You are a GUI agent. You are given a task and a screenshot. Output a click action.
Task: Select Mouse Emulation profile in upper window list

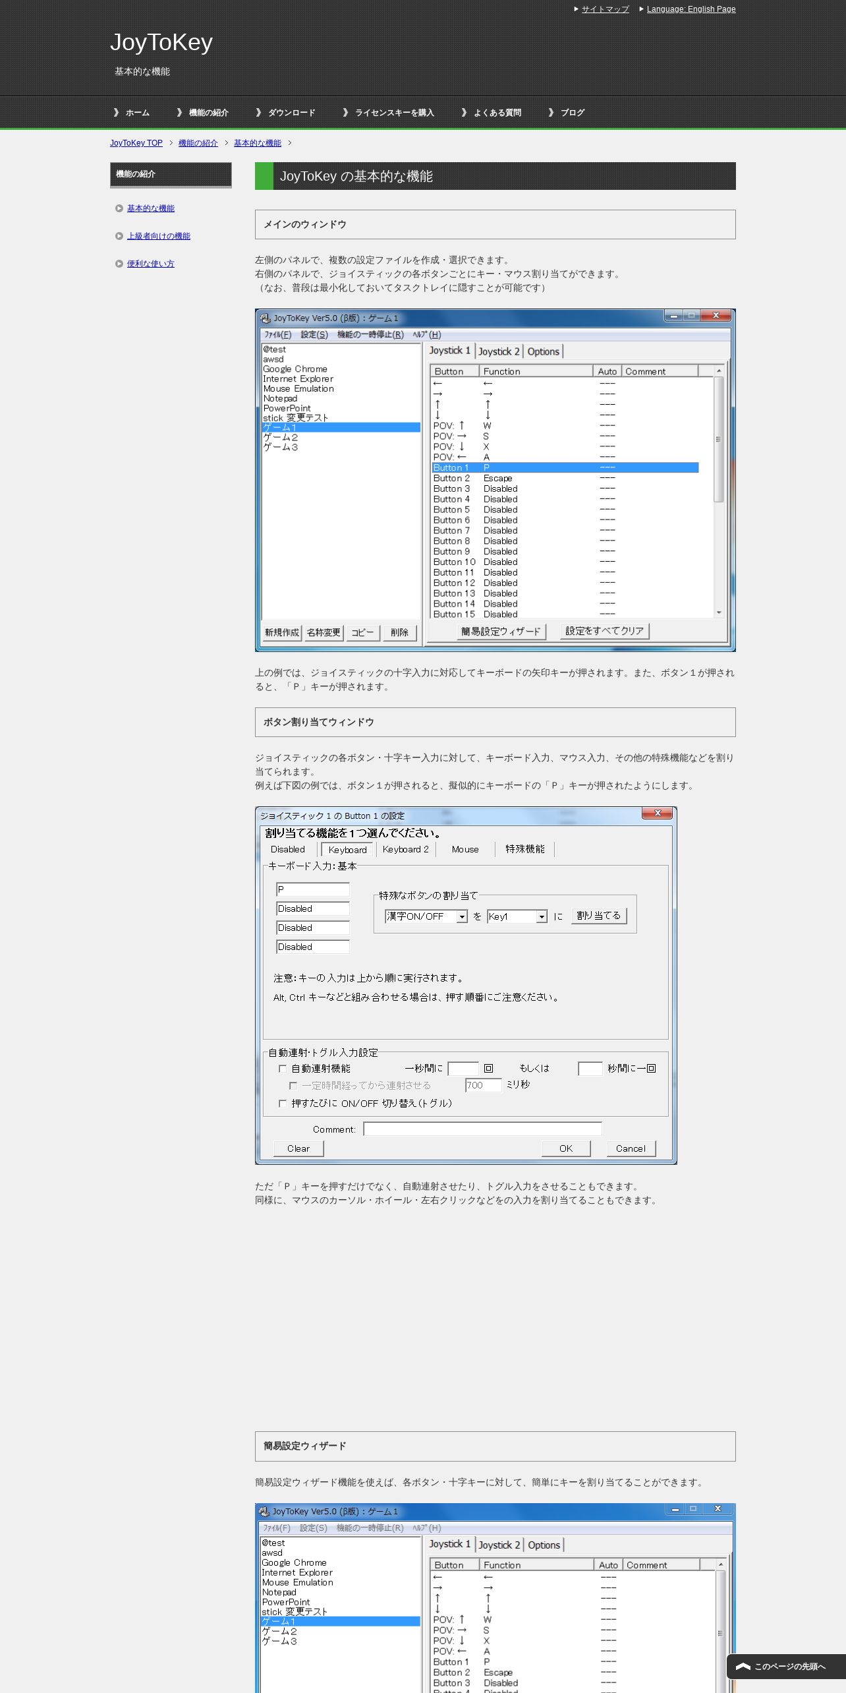(x=298, y=389)
